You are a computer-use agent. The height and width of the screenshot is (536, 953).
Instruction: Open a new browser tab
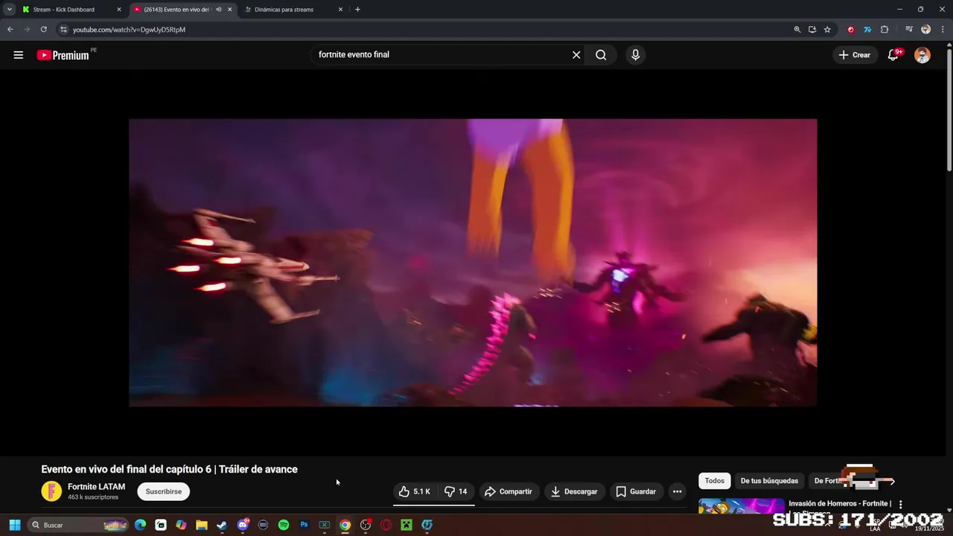point(357,10)
